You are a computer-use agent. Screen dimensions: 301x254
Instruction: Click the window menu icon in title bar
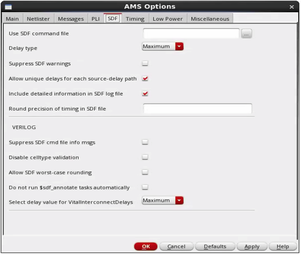click(8, 7)
